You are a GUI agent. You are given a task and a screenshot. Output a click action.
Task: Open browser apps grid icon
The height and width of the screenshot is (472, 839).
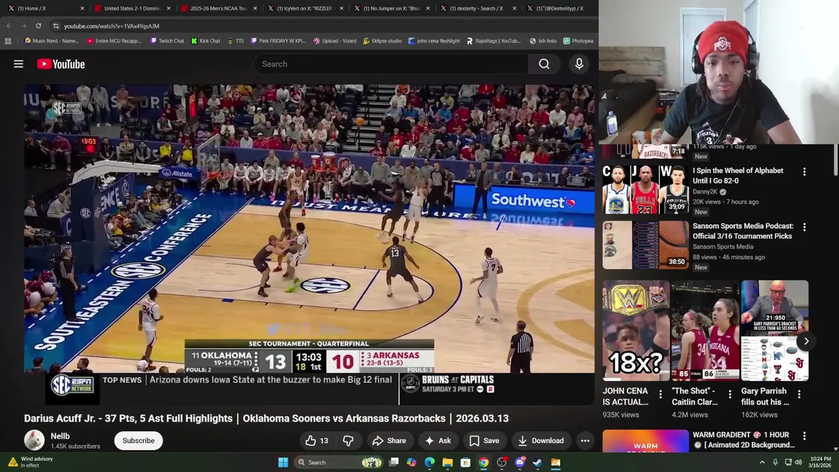tap(8, 41)
